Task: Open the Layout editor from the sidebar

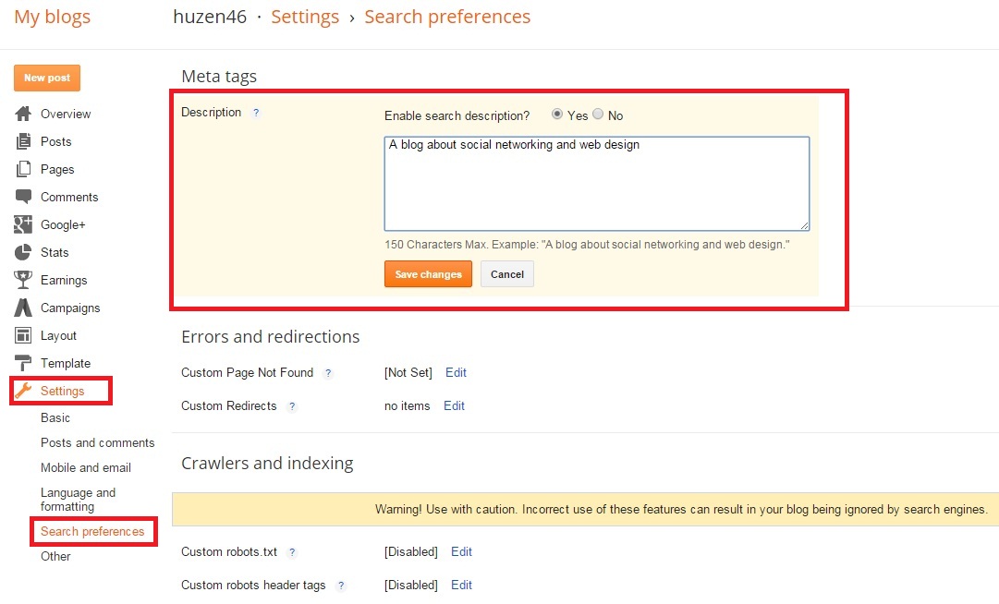Action: click(x=56, y=335)
